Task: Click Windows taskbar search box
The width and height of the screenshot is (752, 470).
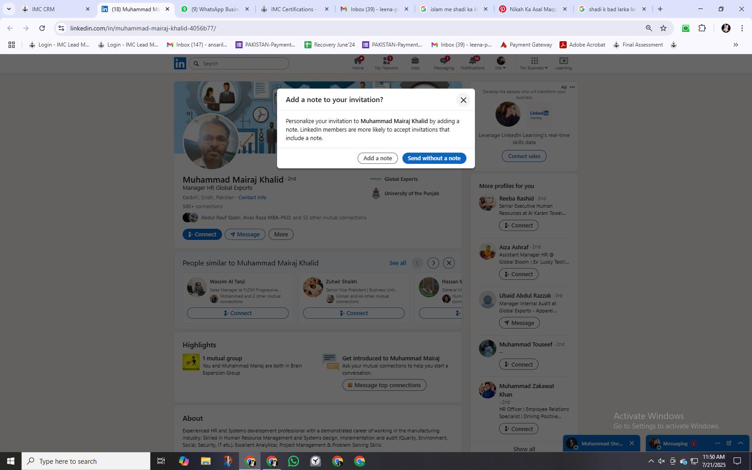Action: tap(86, 461)
